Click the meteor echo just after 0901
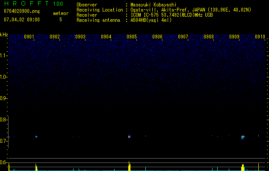Viewport: 269px width, 171px height. click(x=36, y=137)
